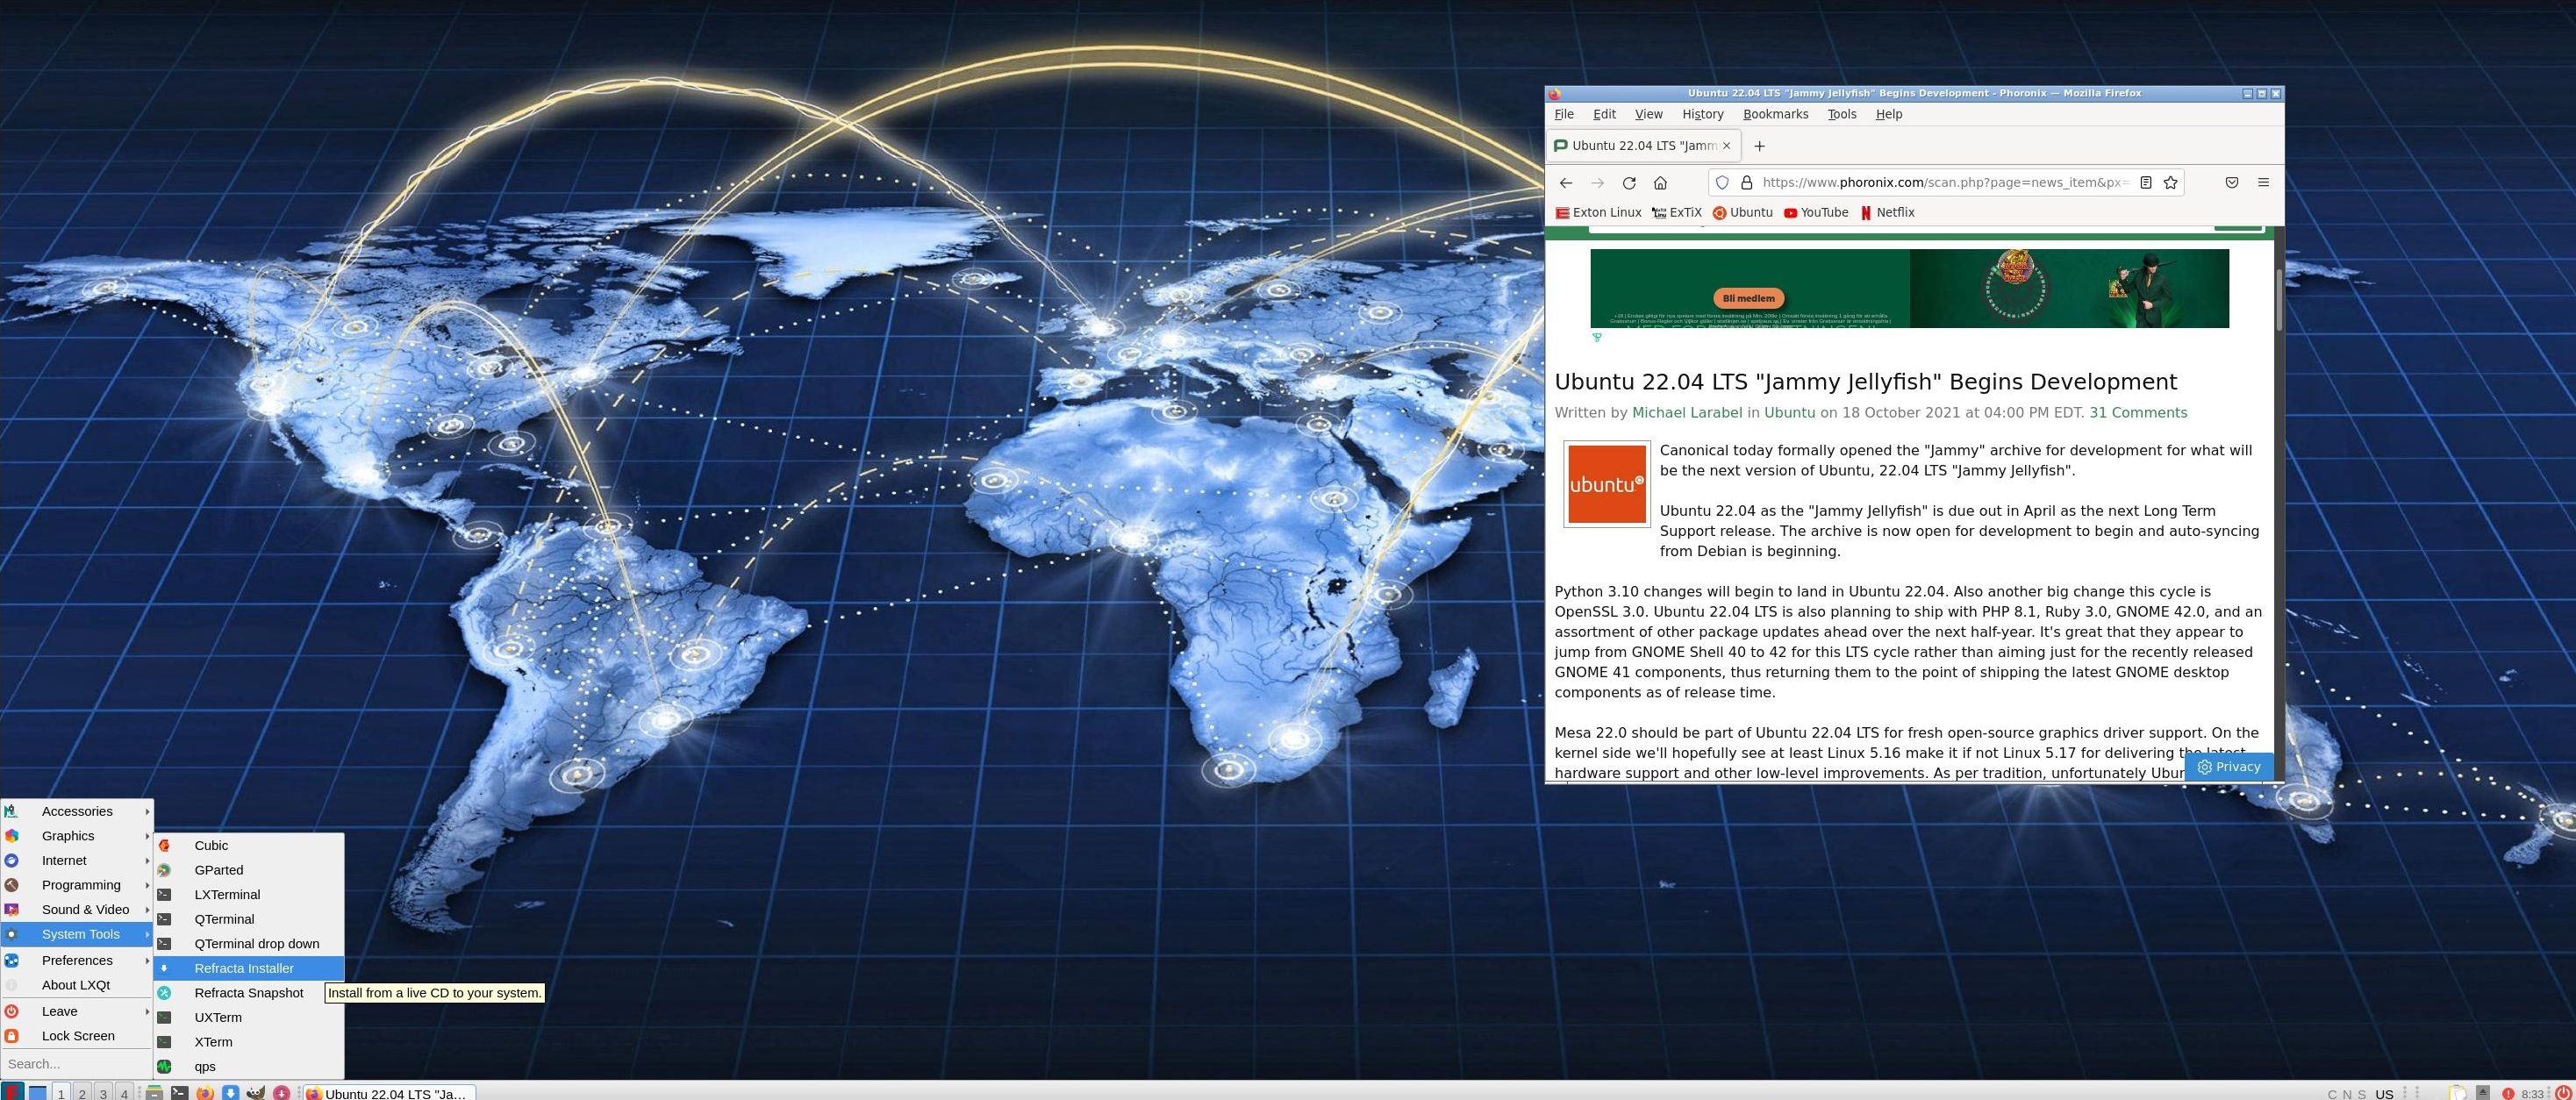Open the Firefox hamburger application menu

2263,183
